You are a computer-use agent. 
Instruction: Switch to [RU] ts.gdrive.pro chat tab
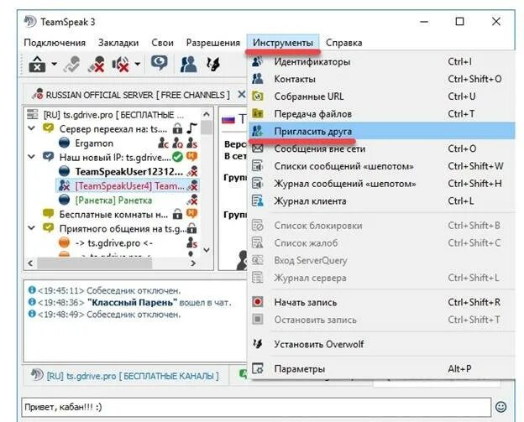(x=126, y=376)
